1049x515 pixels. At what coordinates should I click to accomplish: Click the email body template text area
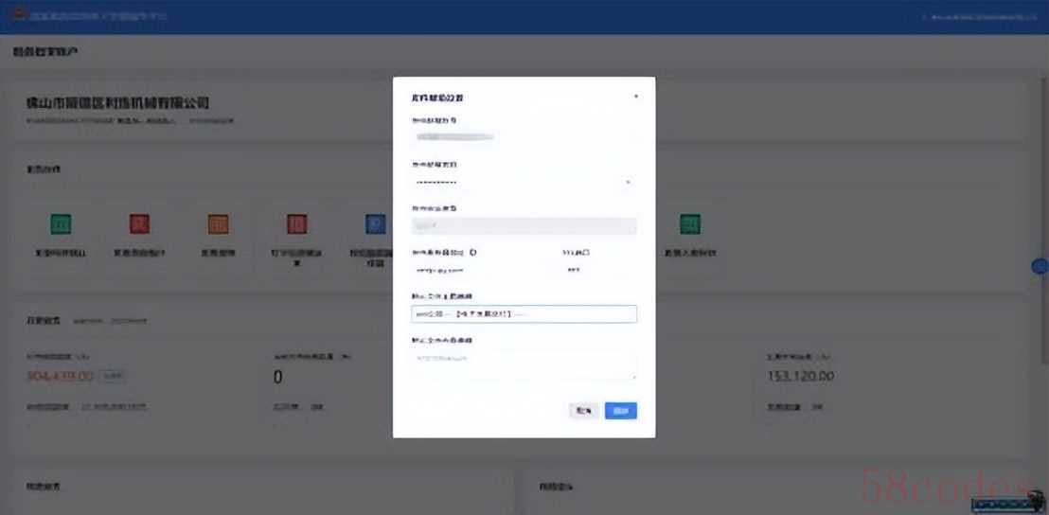(524, 364)
